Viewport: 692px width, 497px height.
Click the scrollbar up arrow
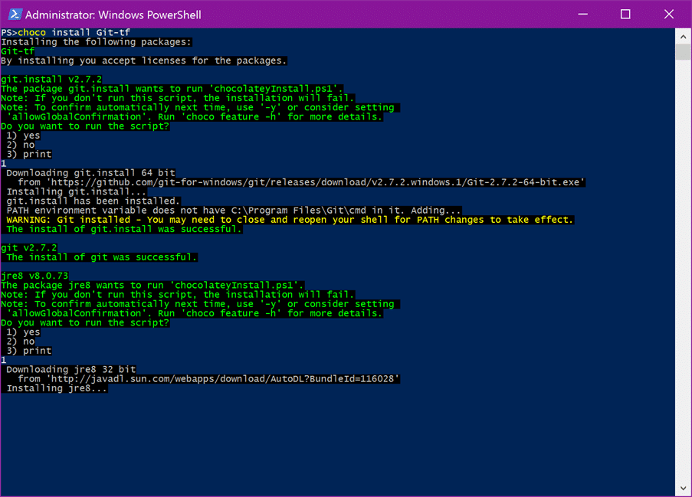point(683,37)
